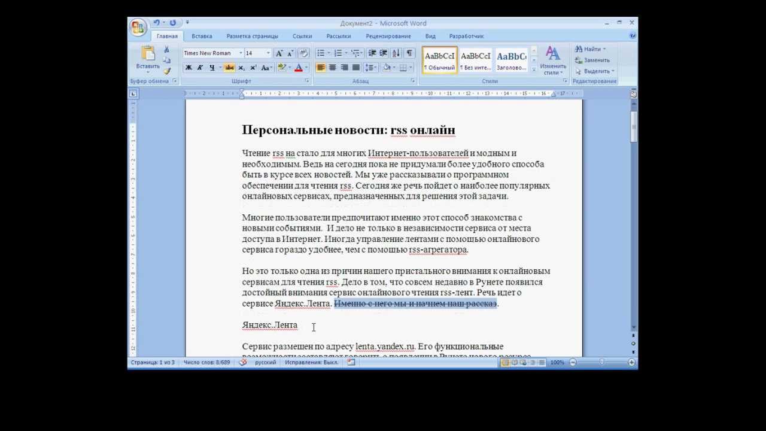Click Изменить стили button
The height and width of the screenshot is (431, 766).
(x=553, y=60)
